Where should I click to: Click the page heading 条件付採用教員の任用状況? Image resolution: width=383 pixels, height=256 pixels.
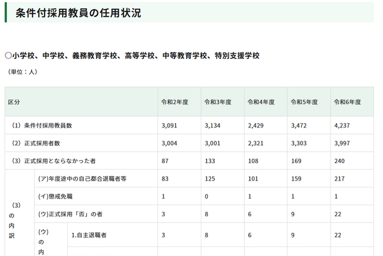[x=78, y=13]
